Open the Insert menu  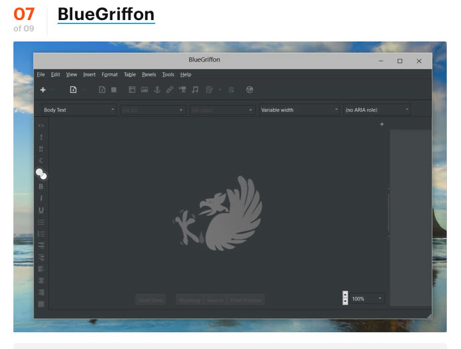click(x=89, y=75)
